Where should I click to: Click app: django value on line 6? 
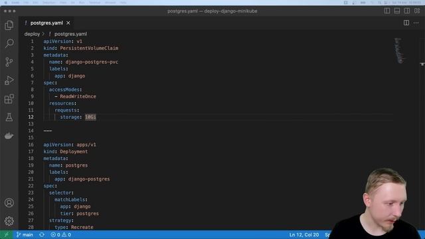click(76, 76)
